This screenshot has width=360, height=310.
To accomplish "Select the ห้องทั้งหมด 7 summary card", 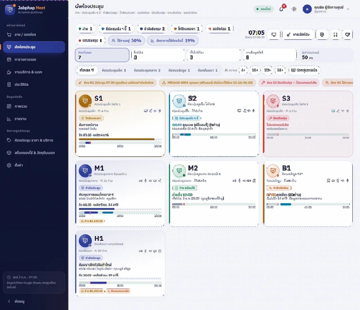I will [x=102, y=55].
